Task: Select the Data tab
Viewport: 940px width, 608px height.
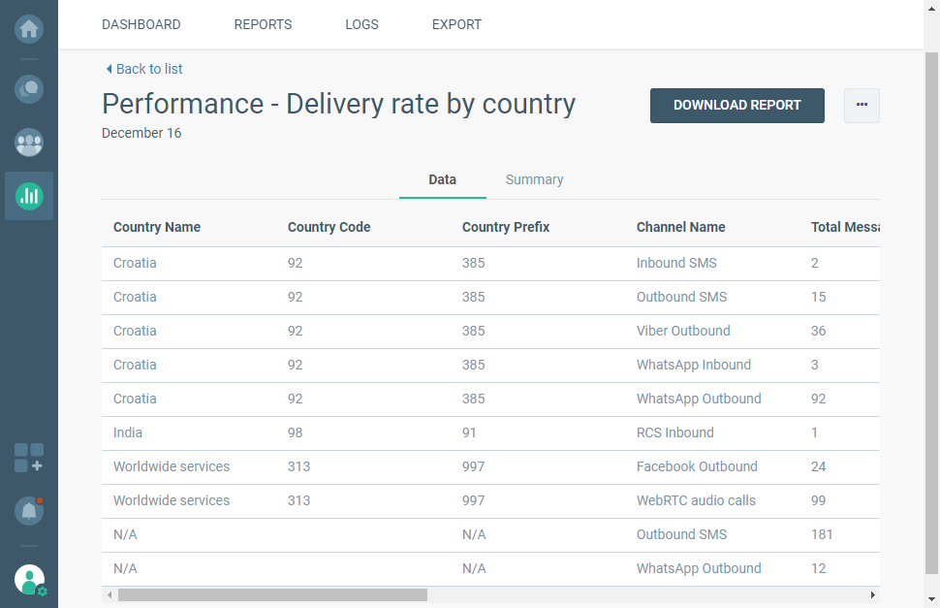Action: point(442,179)
